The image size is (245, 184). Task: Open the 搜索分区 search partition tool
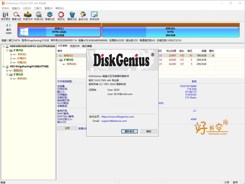click(17, 16)
